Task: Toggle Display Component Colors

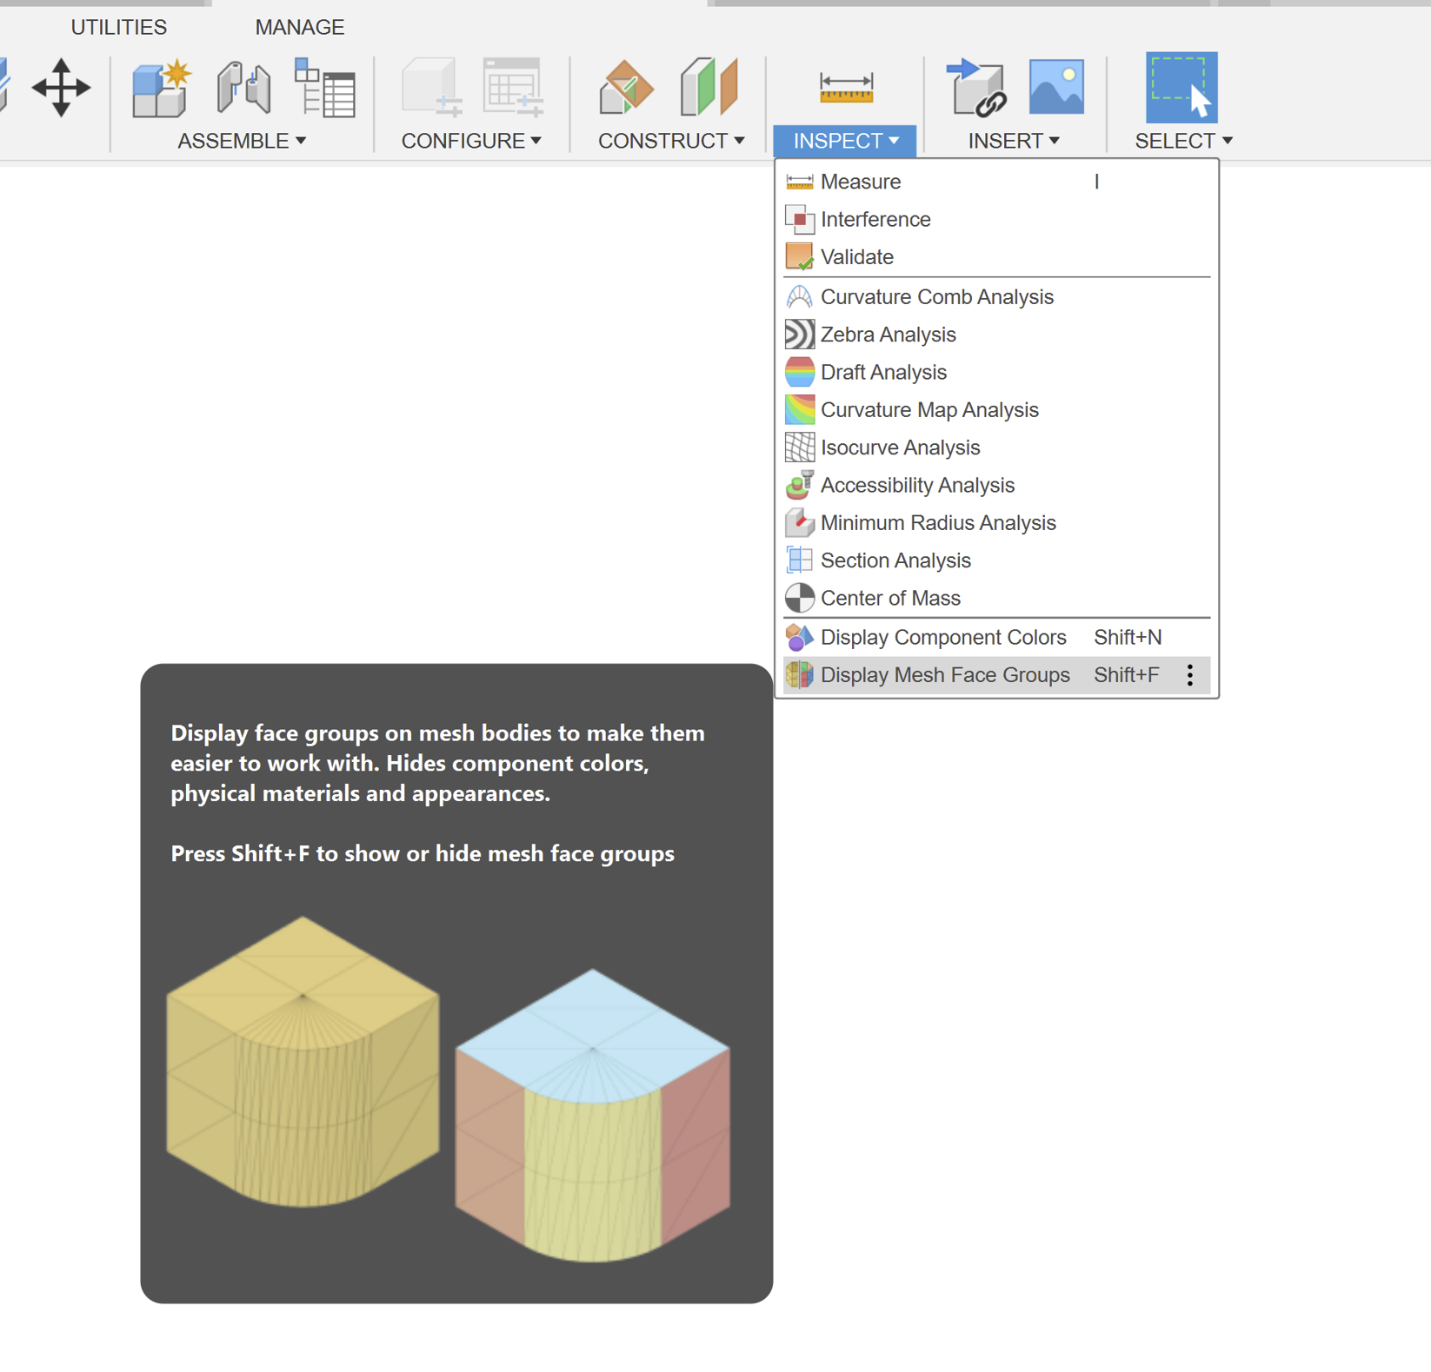Action: pyautogui.click(x=944, y=637)
